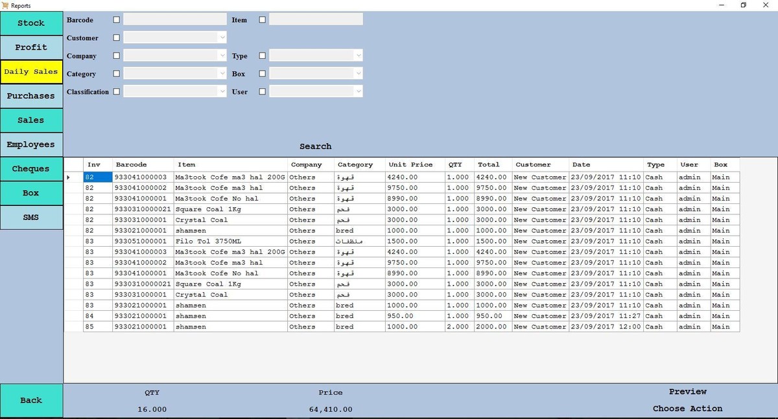Expand the Company dropdown list
The height and width of the screenshot is (419, 778).
click(222, 56)
